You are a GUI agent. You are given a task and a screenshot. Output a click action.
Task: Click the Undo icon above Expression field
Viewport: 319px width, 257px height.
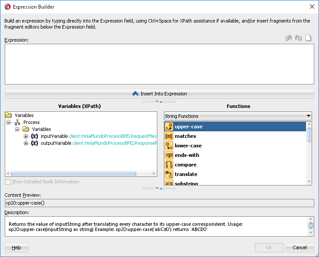click(289, 38)
